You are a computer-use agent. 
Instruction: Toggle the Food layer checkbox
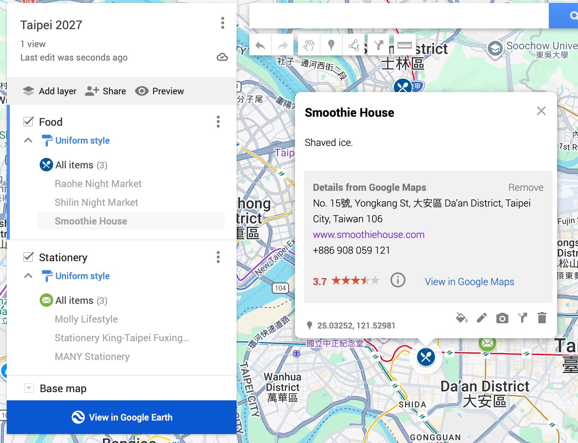click(28, 122)
